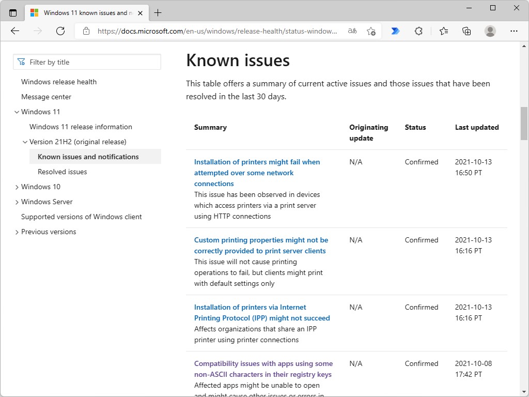Refresh the page with reload icon
This screenshot has width=529, height=397.
[x=60, y=31]
